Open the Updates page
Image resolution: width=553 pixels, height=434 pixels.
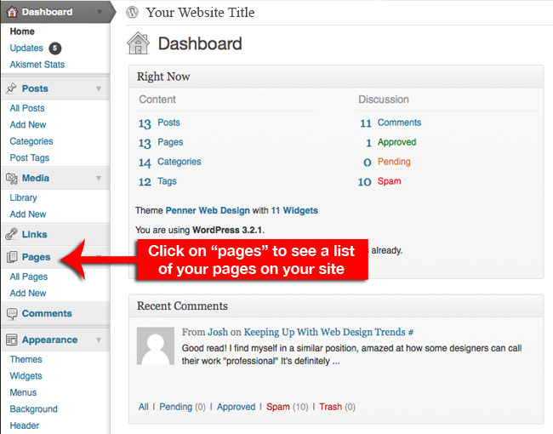[26, 48]
